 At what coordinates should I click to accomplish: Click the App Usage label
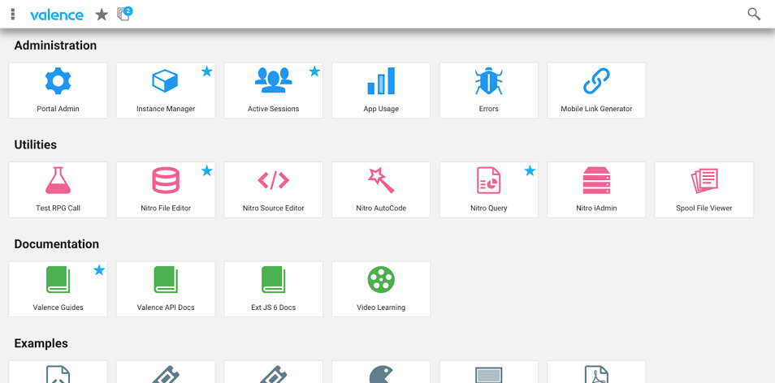[x=381, y=109]
